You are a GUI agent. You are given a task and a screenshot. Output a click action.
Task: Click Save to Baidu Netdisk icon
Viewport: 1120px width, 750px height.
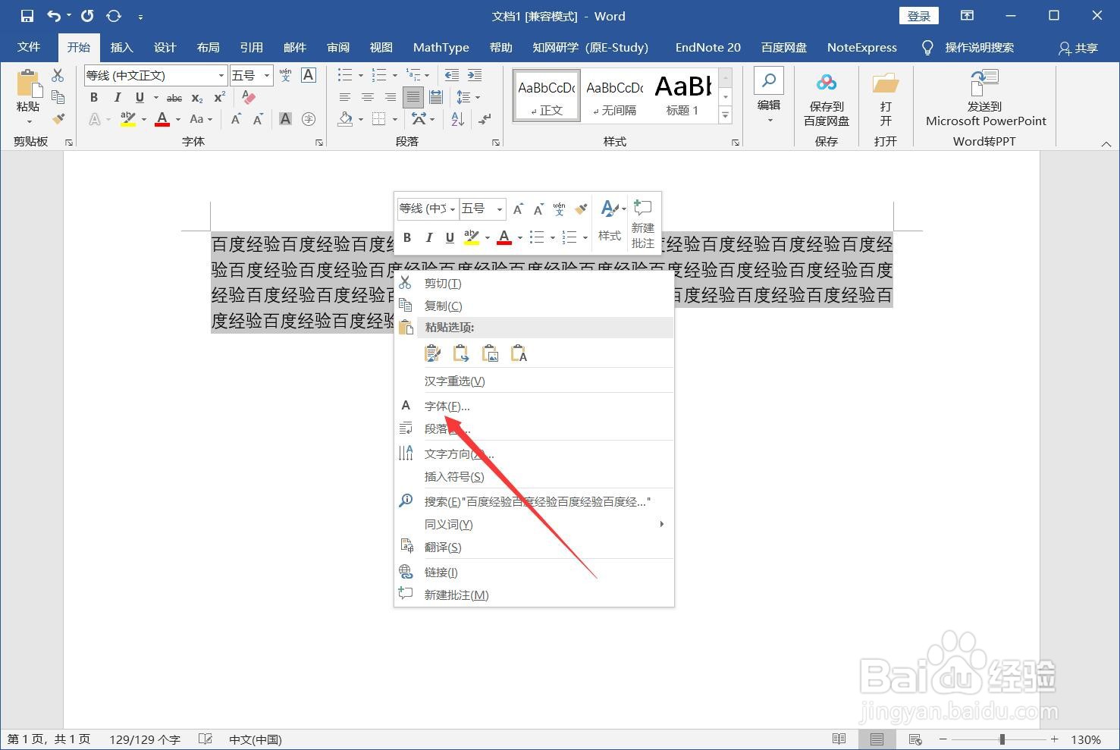tap(827, 99)
